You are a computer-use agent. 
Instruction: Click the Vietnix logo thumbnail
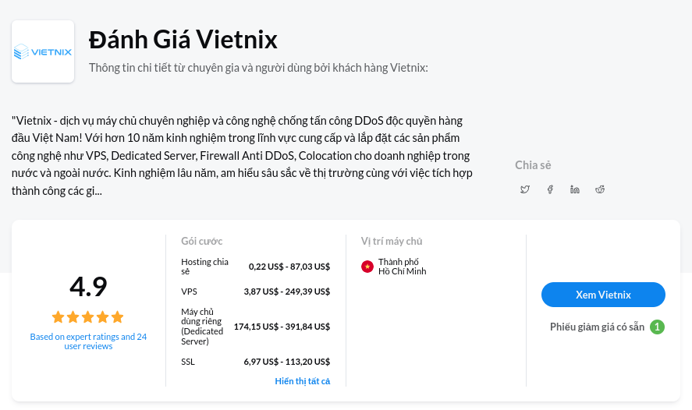43,51
